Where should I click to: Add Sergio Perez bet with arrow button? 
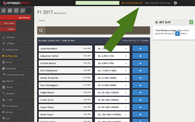point(140,107)
